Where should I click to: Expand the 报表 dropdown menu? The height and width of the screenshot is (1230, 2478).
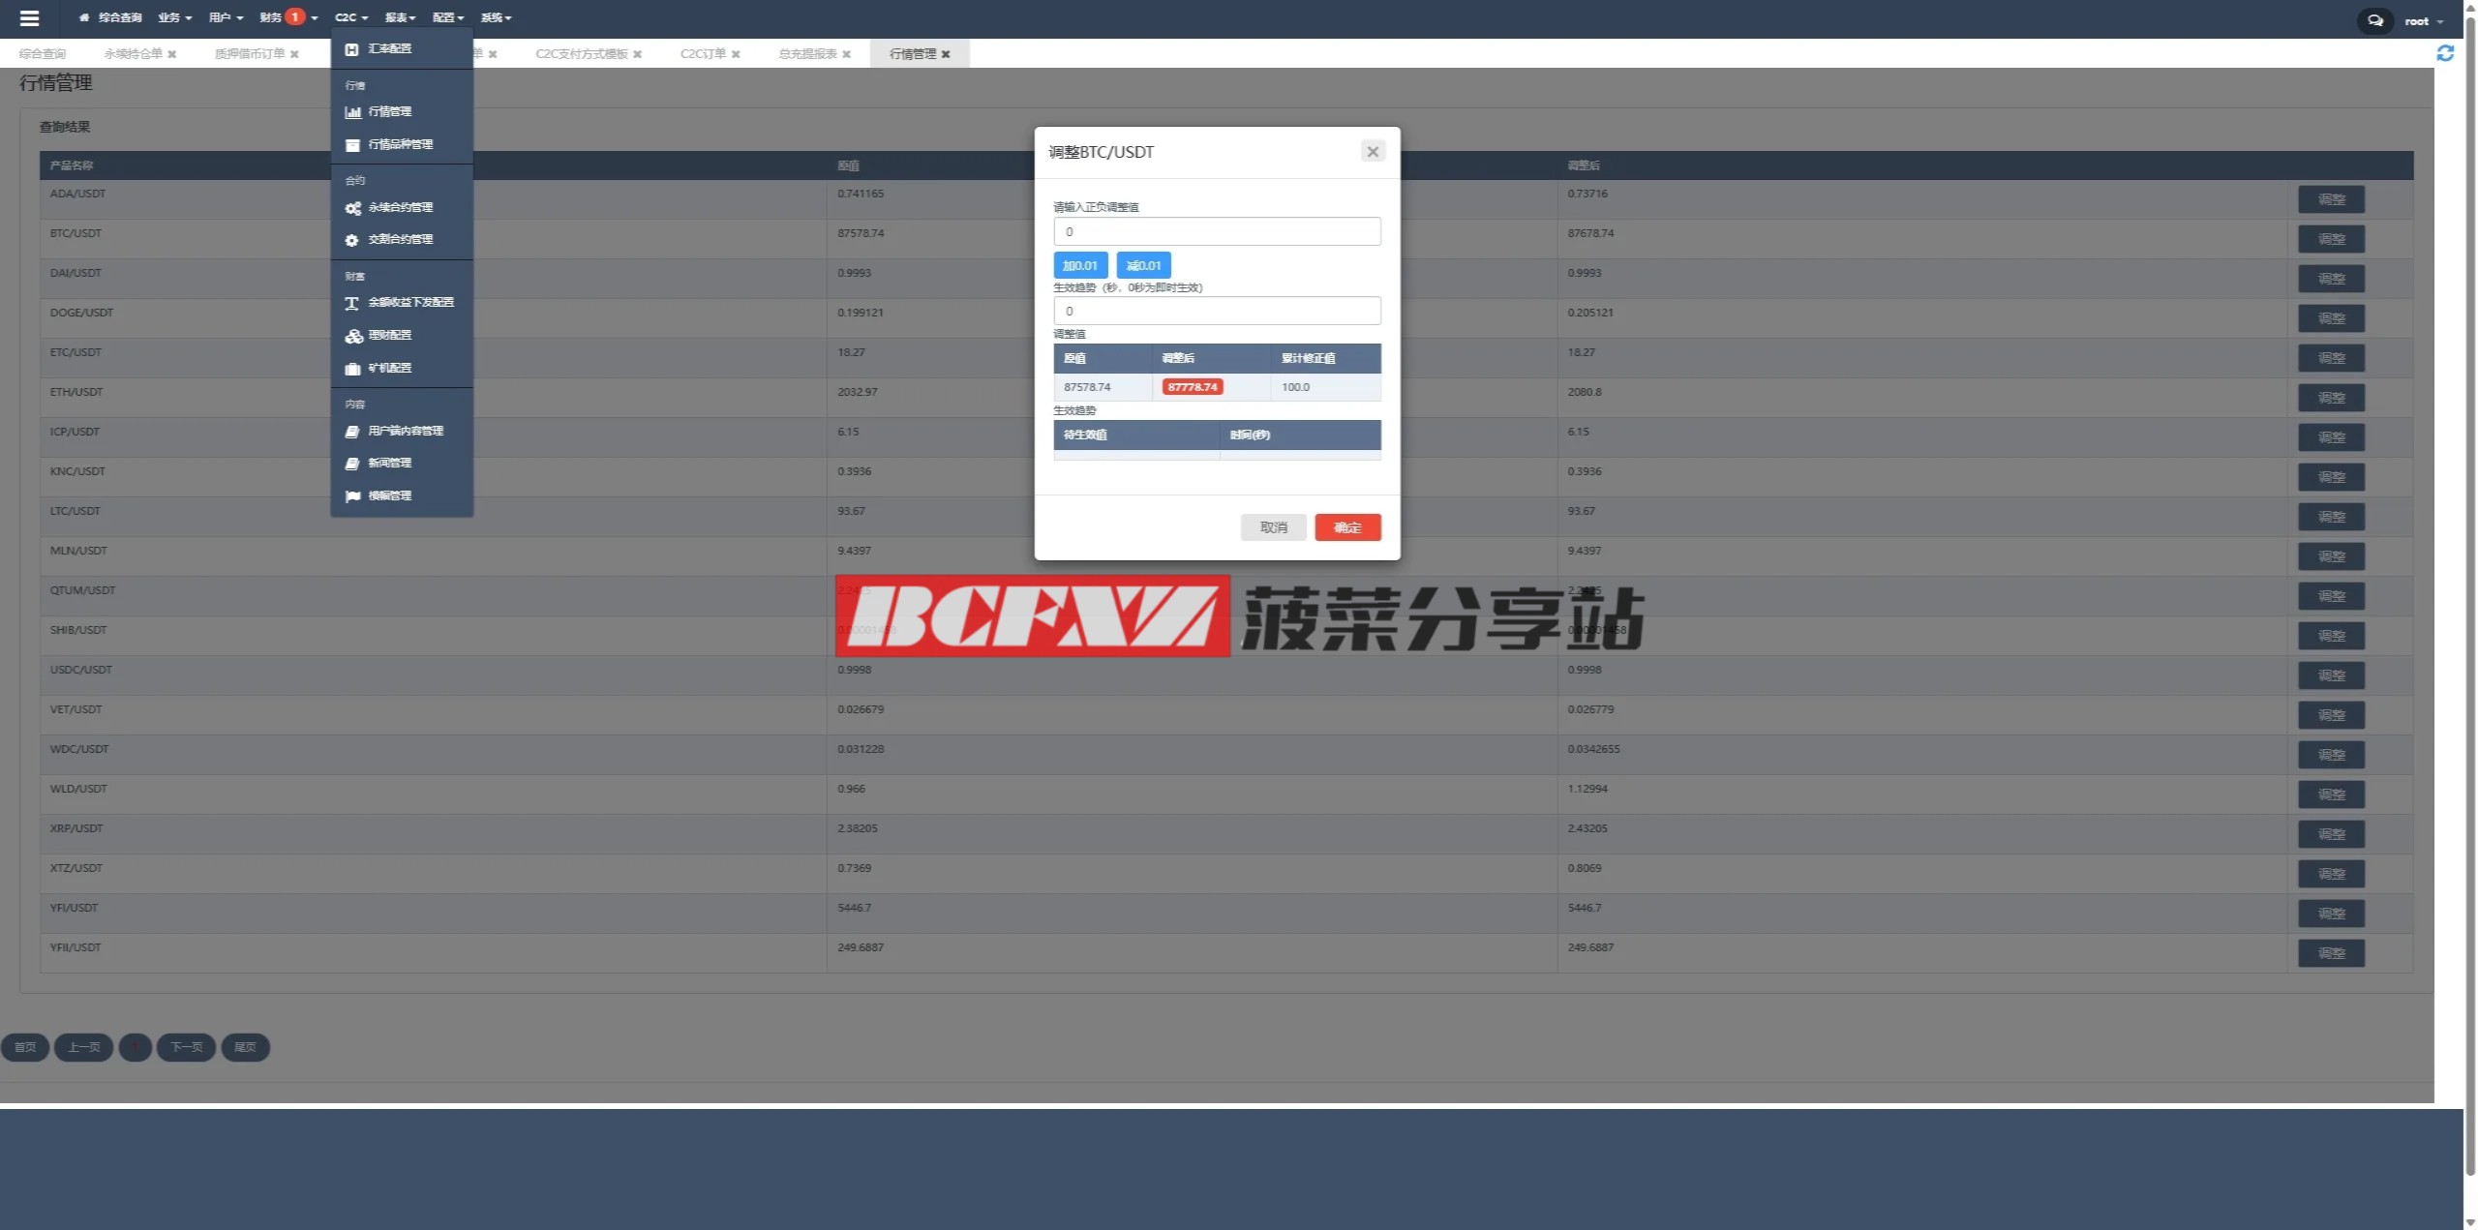point(400,17)
